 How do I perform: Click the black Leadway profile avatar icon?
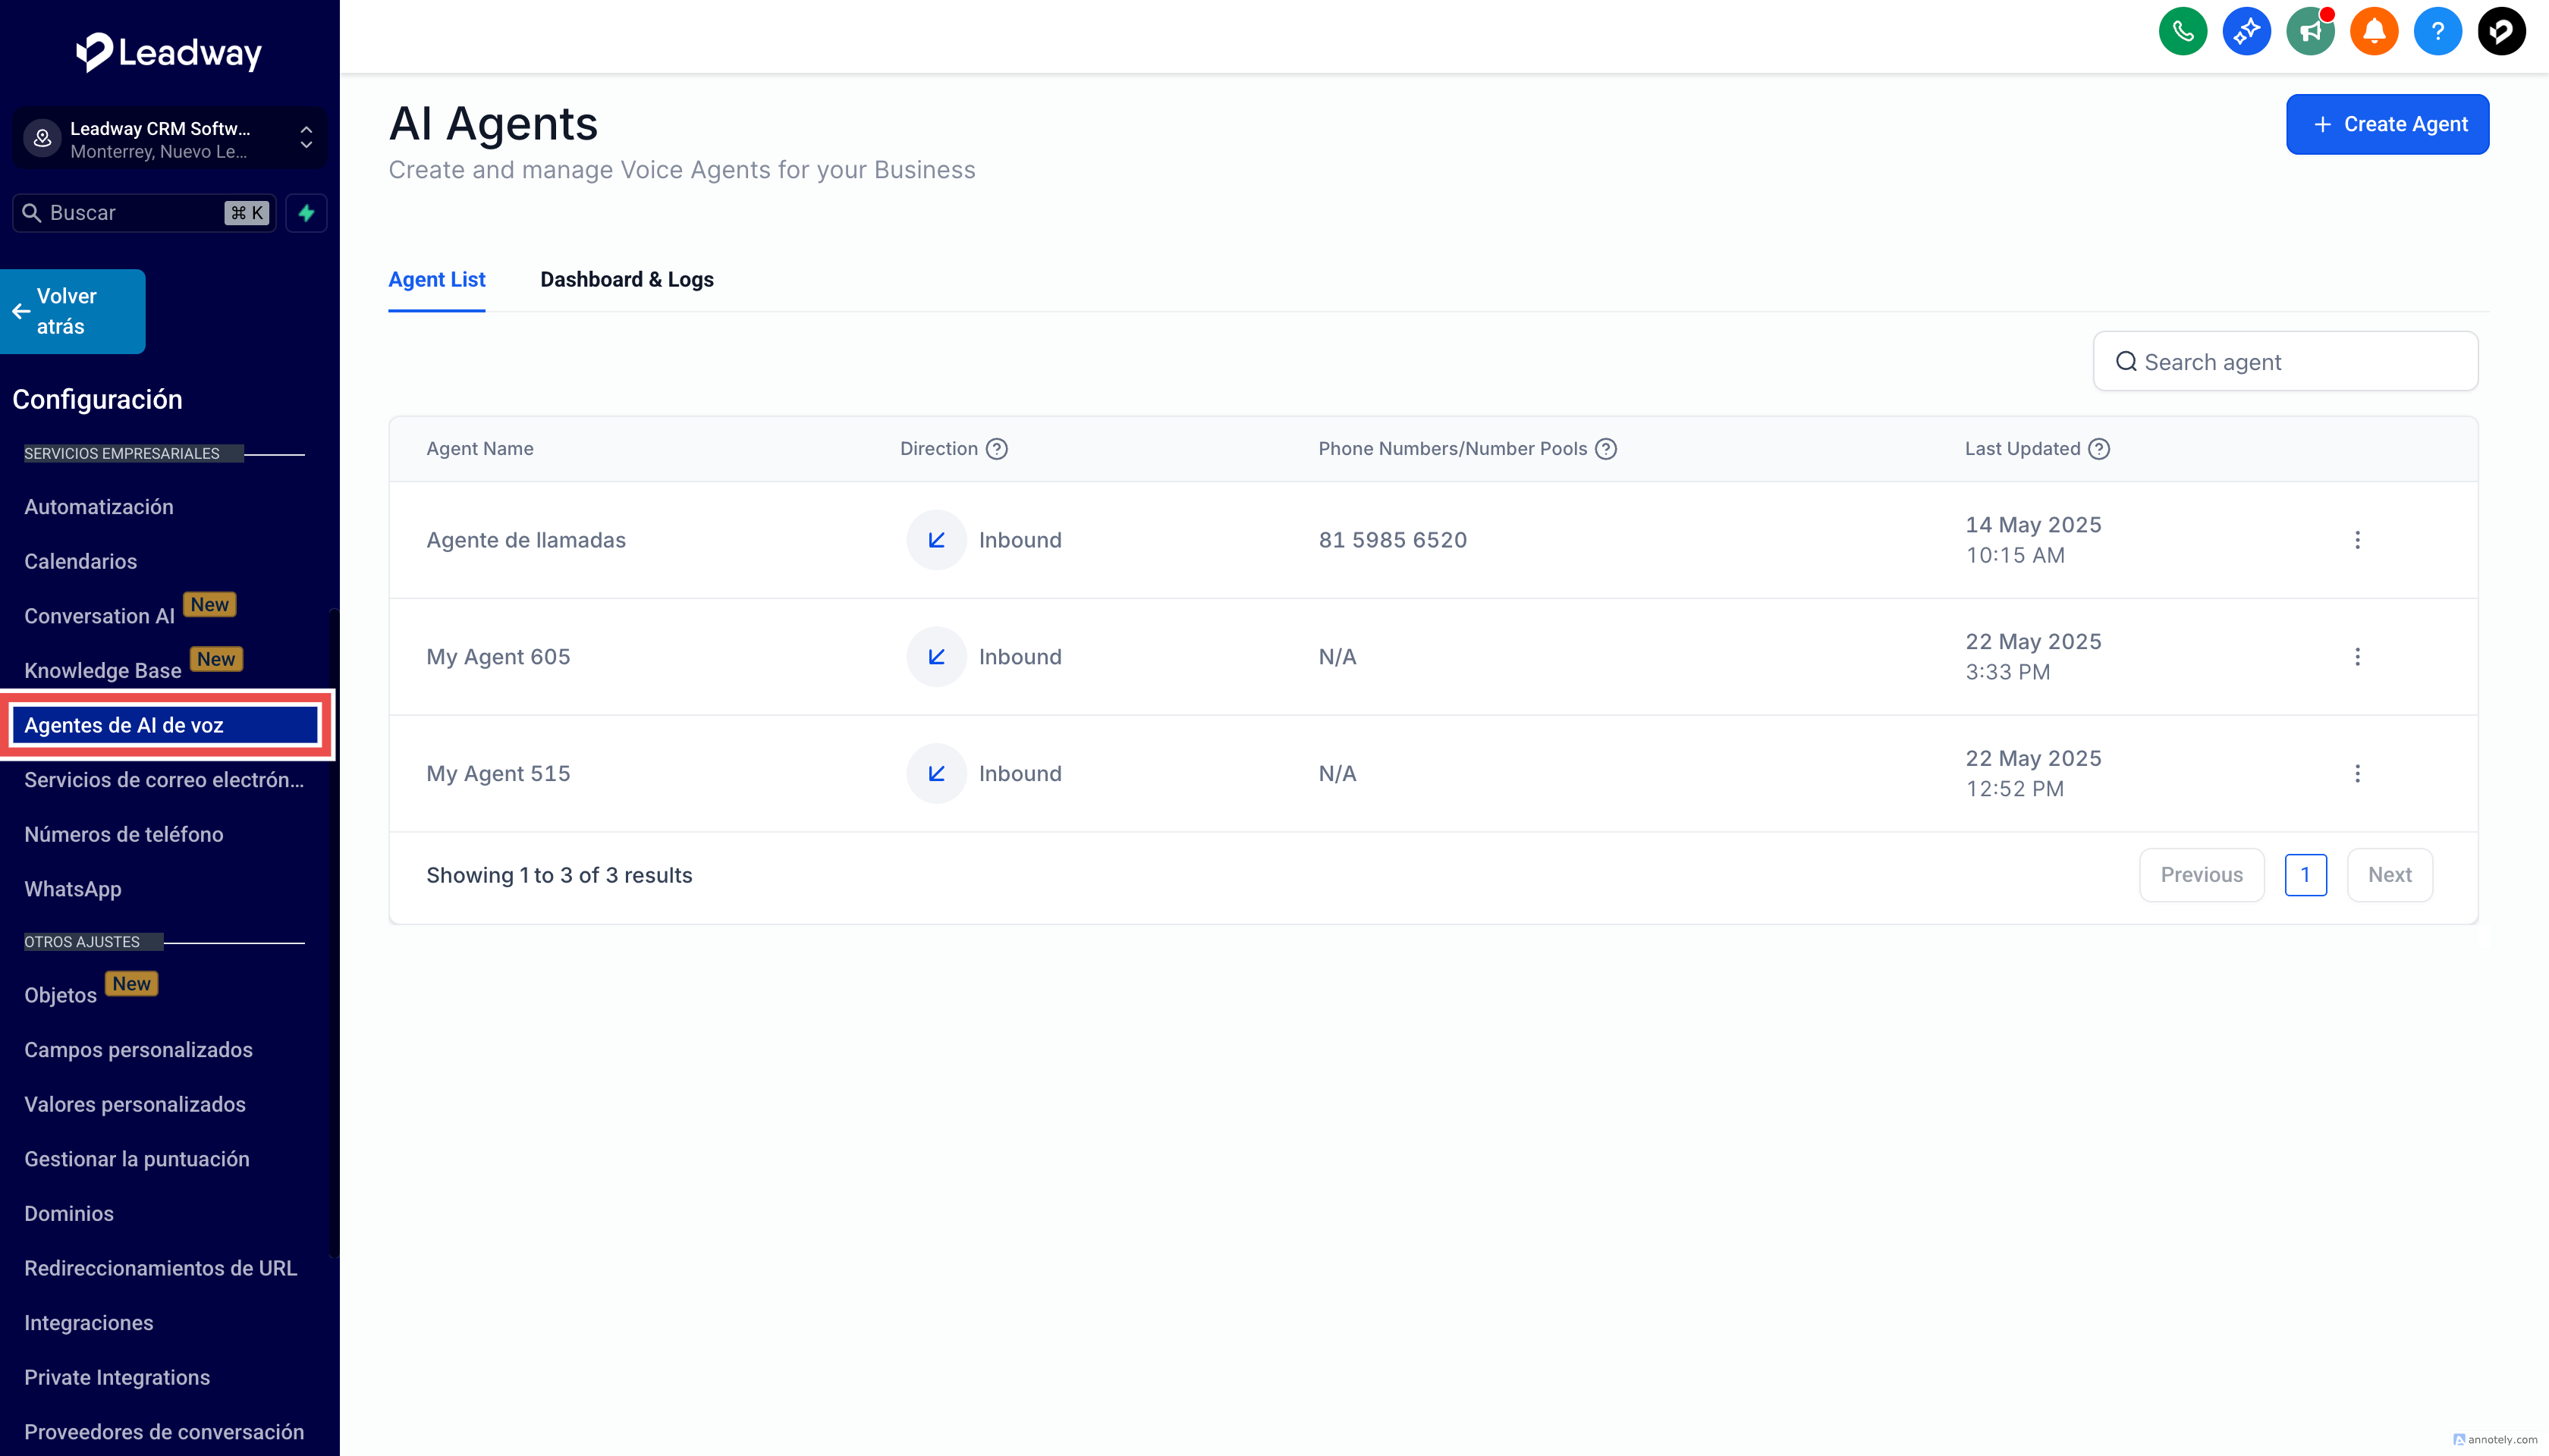(2501, 32)
